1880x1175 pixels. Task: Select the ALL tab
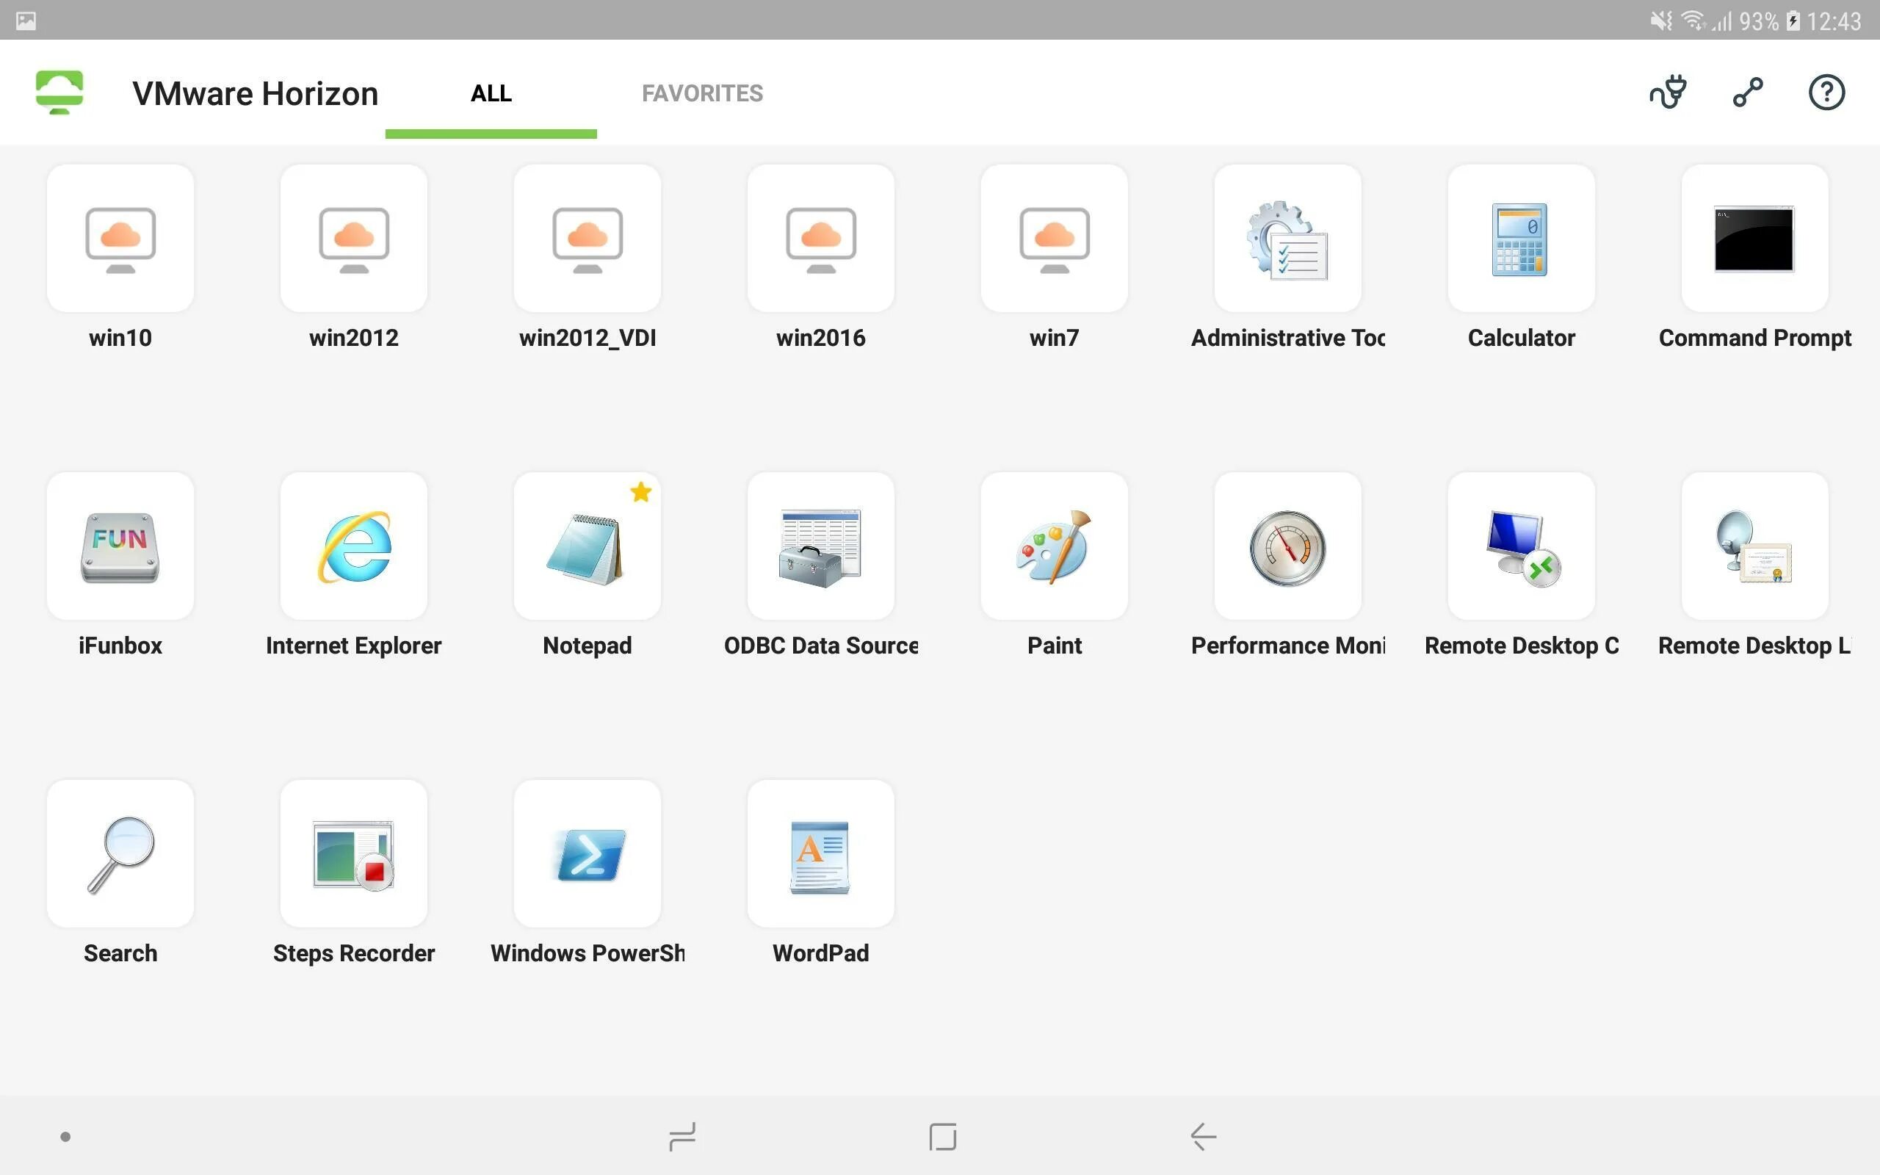491,93
